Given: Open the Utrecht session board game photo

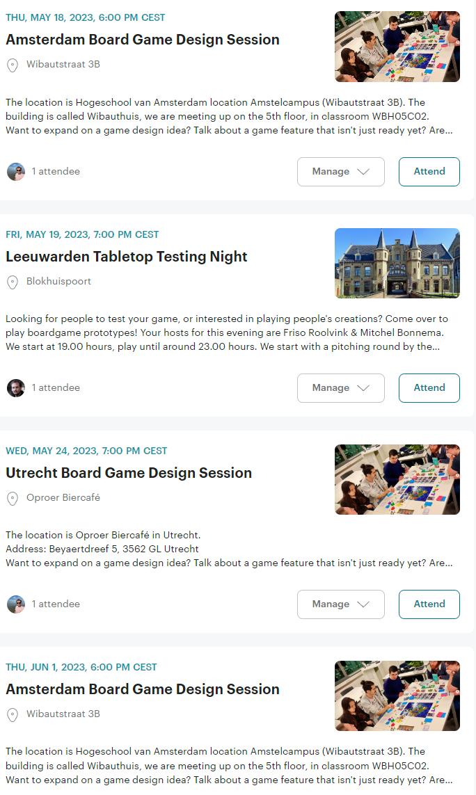Looking at the screenshot, I should [x=397, y=479].
